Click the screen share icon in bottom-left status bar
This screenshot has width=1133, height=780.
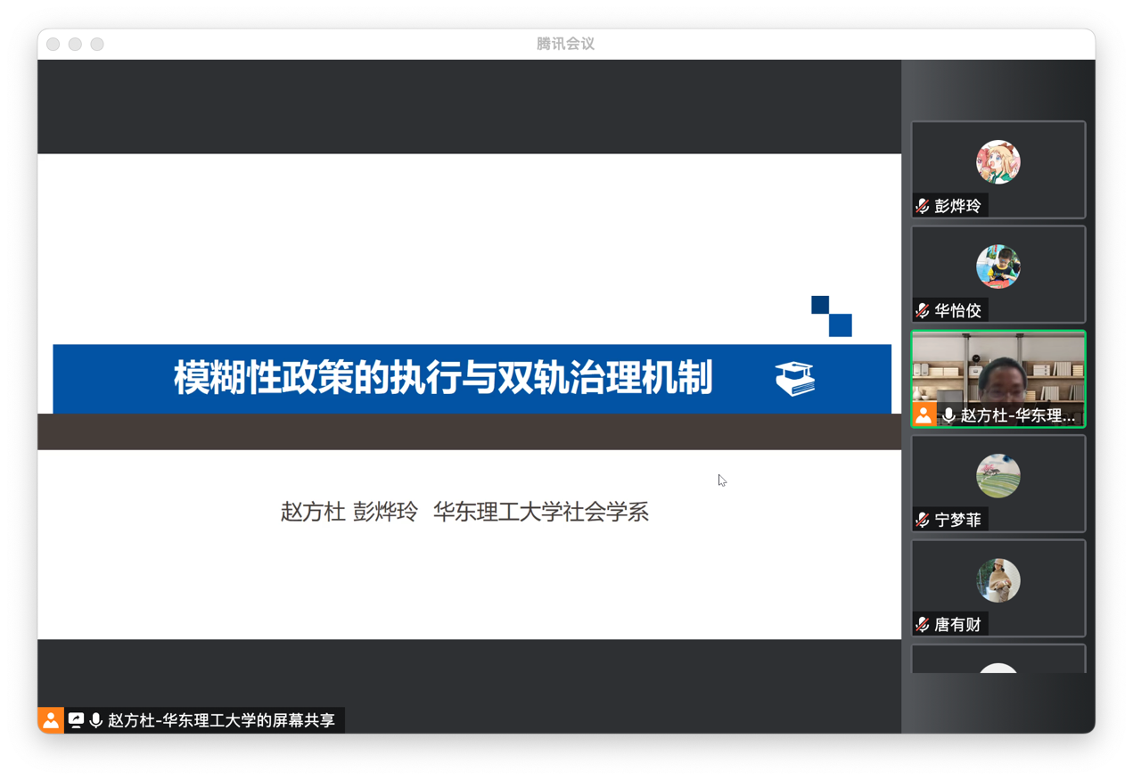[77, 720]
